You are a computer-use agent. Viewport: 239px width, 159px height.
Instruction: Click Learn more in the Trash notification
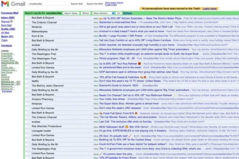[x=210, y=9]
